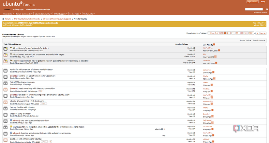The image size is (269, 143).
Task: Open the Other Support dropdown
Action: 61,14
